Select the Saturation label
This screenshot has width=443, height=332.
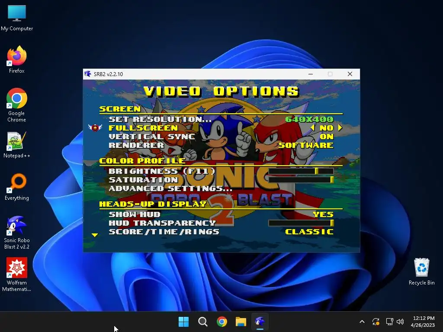(x=143, y=180)
